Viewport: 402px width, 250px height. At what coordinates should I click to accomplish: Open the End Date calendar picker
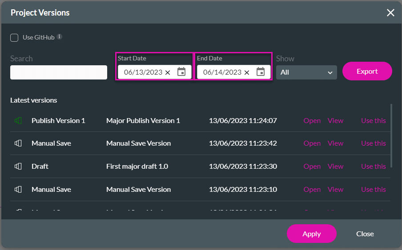[x=261, y=72]
